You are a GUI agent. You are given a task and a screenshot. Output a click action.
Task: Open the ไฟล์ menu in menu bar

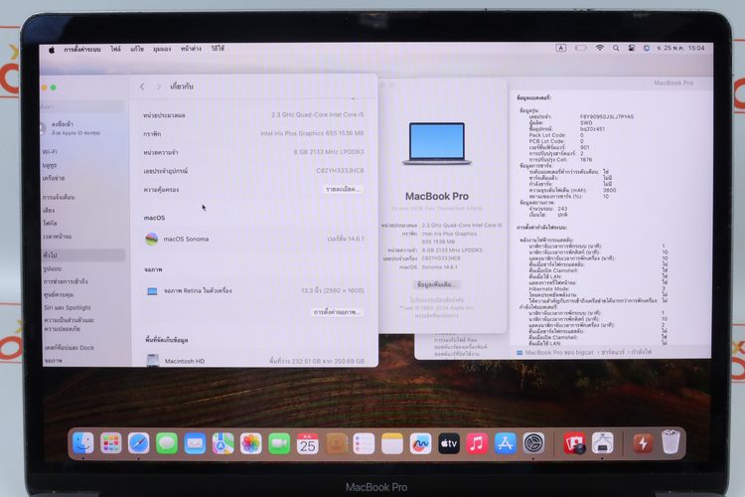point(115,49)
